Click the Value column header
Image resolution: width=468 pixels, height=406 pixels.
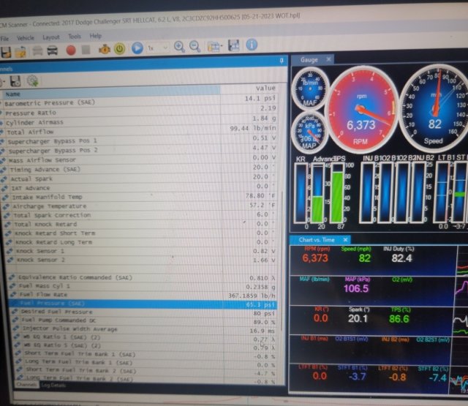(265, 88)
